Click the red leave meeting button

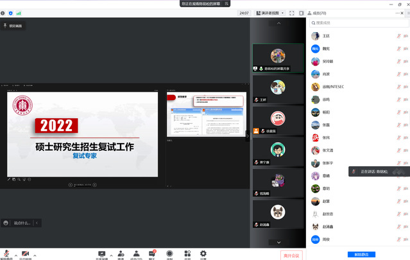(291, 255)
